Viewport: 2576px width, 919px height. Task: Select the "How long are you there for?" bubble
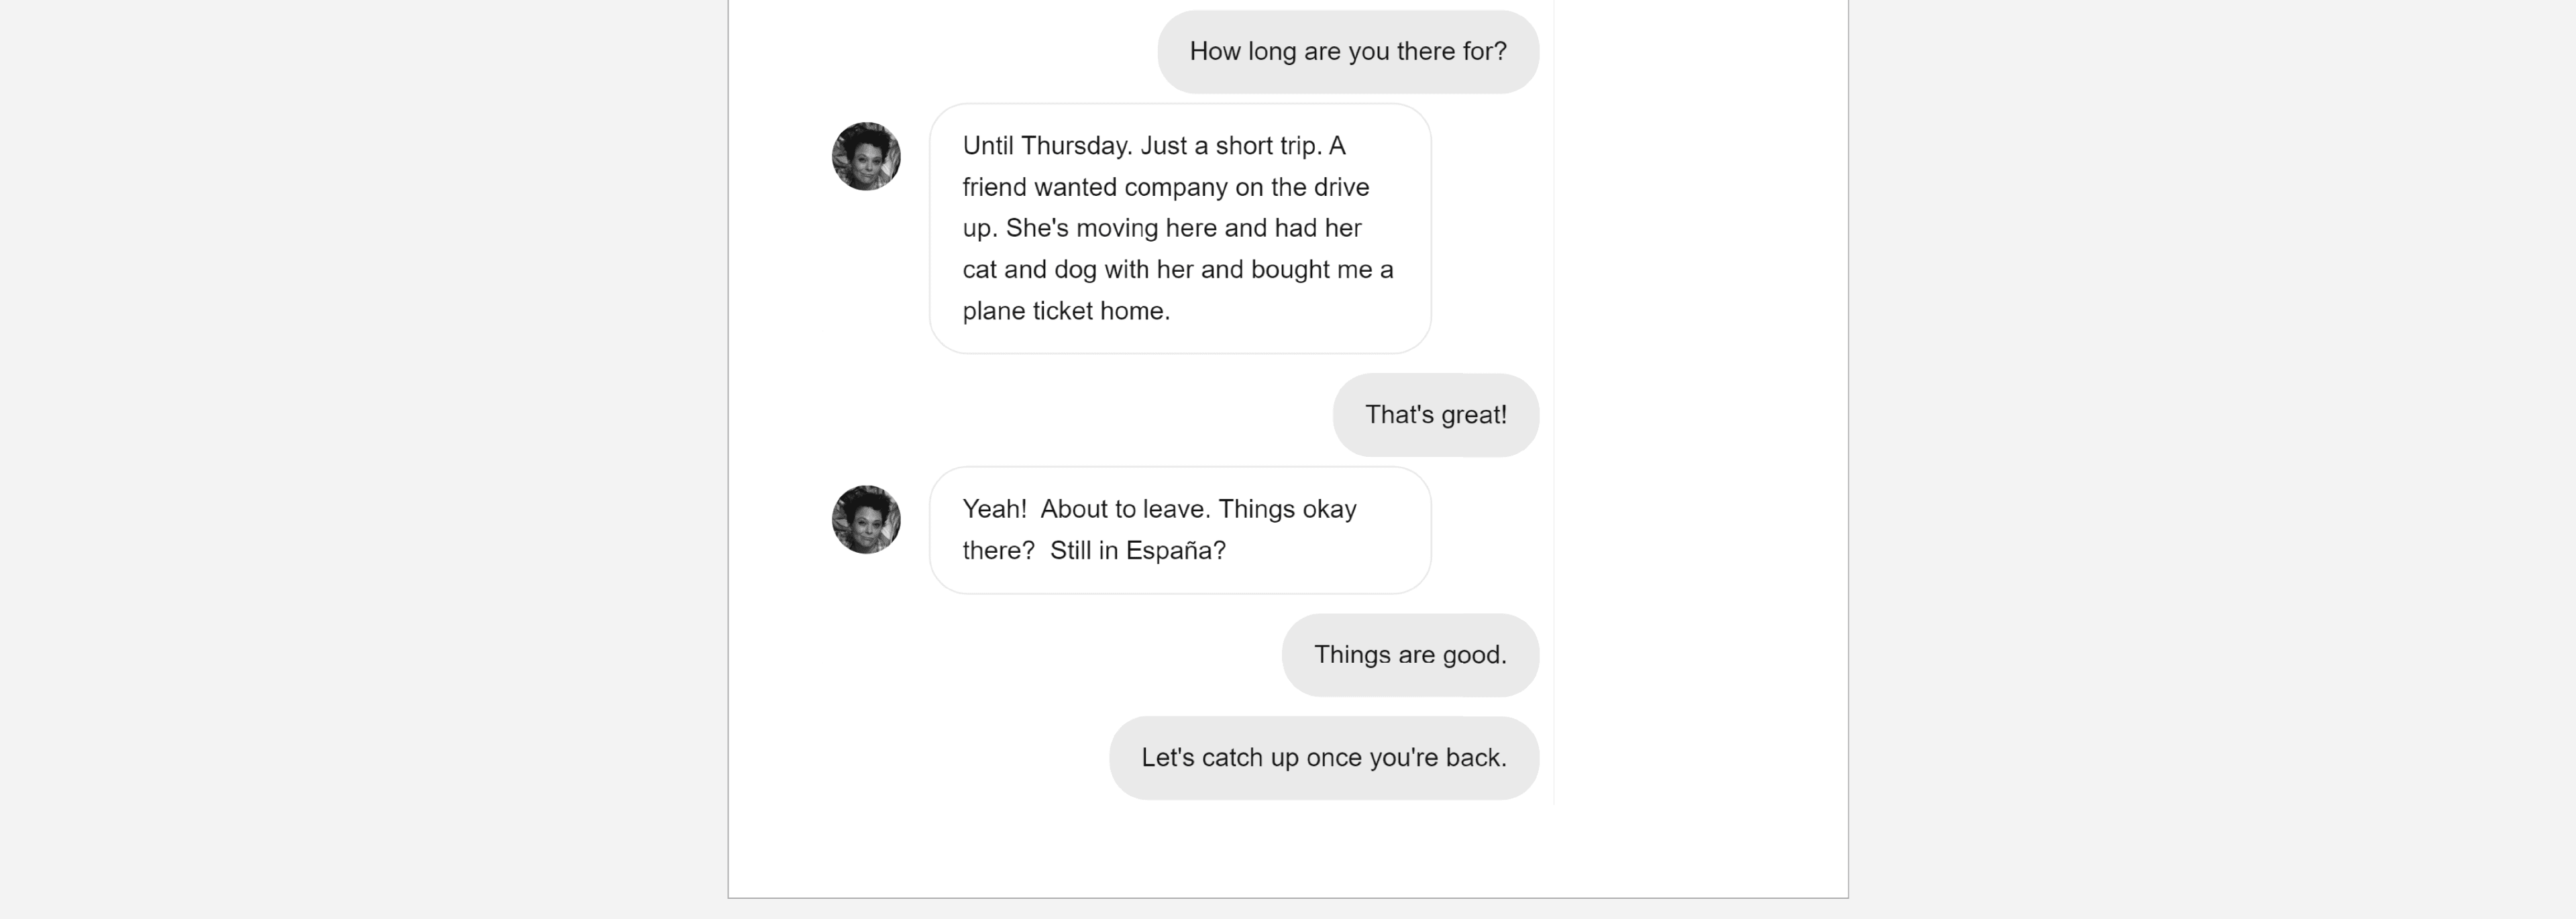click(1347, 52)
